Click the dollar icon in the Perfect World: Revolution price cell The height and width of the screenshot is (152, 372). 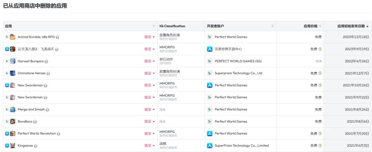[x=320, y=133]
